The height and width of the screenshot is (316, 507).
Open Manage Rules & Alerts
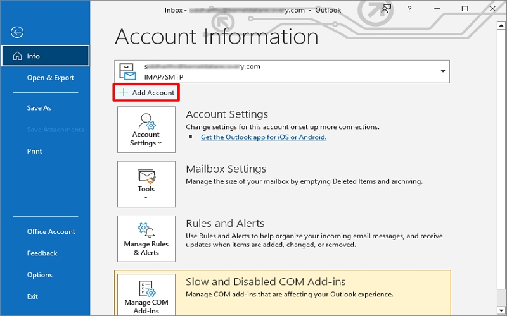(146, 239)
